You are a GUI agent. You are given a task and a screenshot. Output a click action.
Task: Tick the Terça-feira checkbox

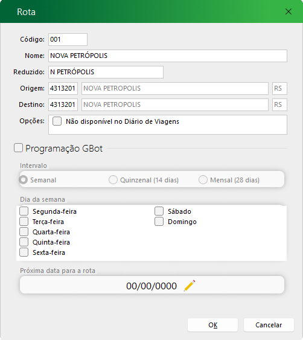[x=24, y=222]
